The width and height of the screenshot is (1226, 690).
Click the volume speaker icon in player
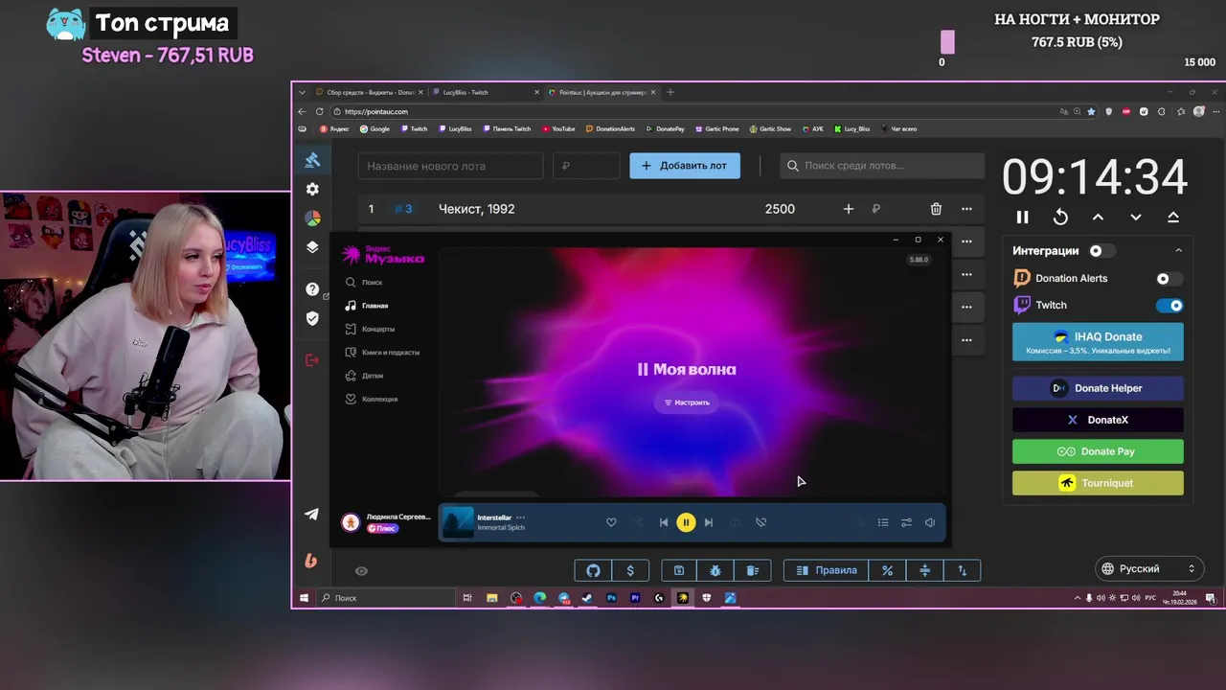click(x=929, y=522)
